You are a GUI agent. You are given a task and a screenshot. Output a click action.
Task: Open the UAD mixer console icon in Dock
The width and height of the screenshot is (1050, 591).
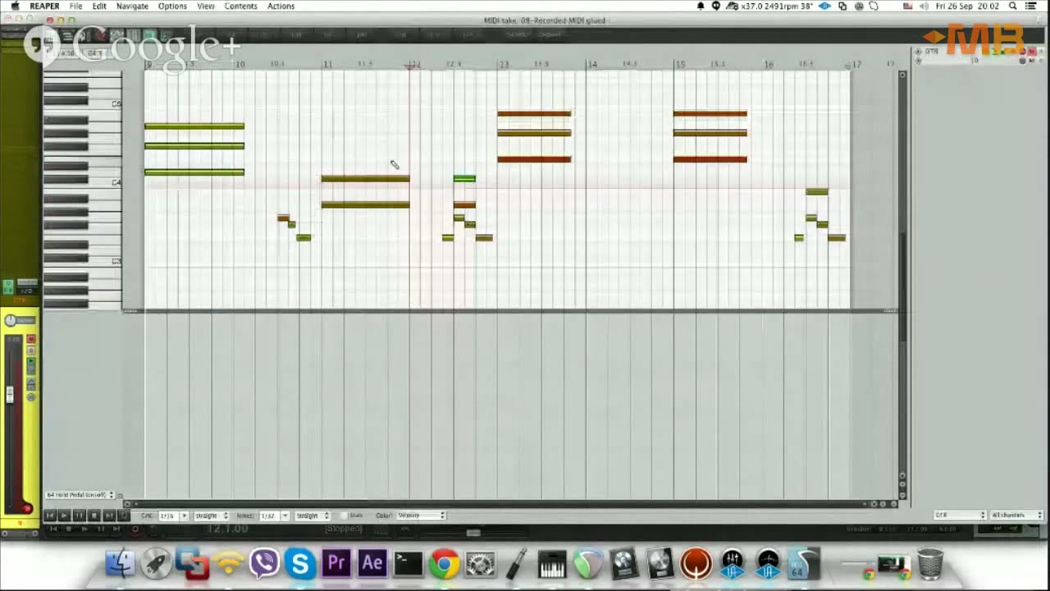733,564
